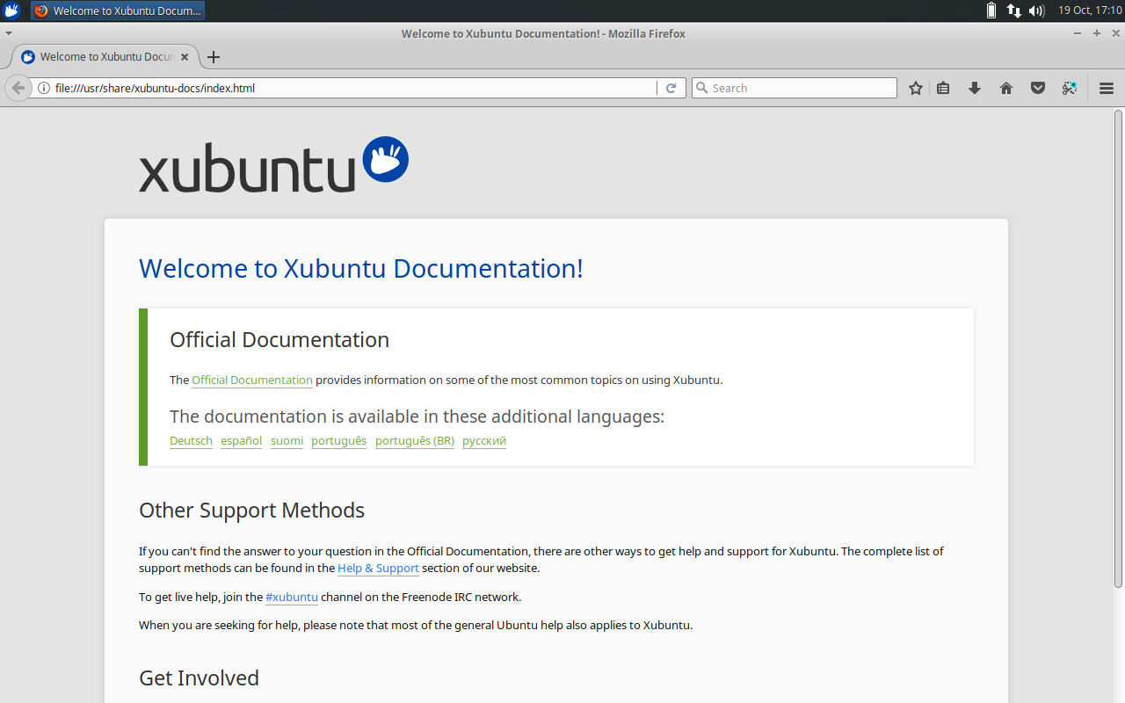Reload the current page
This screenshot has height=703, width=1125.
(x=671, y=88)
